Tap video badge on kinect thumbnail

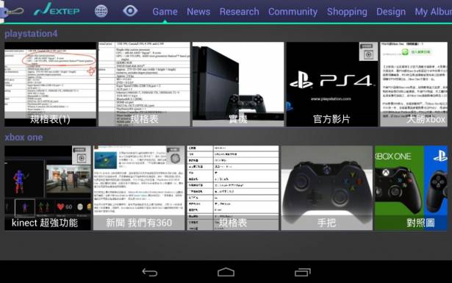82,155
